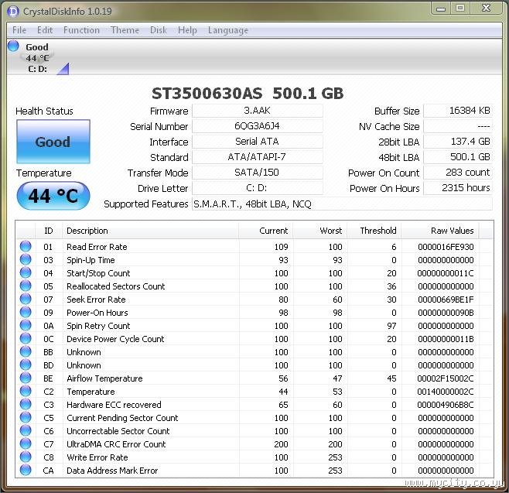The image size is (509, 493).
Task: Select the Good status disk icon in drive bar
Action: (x=13, y=46)
